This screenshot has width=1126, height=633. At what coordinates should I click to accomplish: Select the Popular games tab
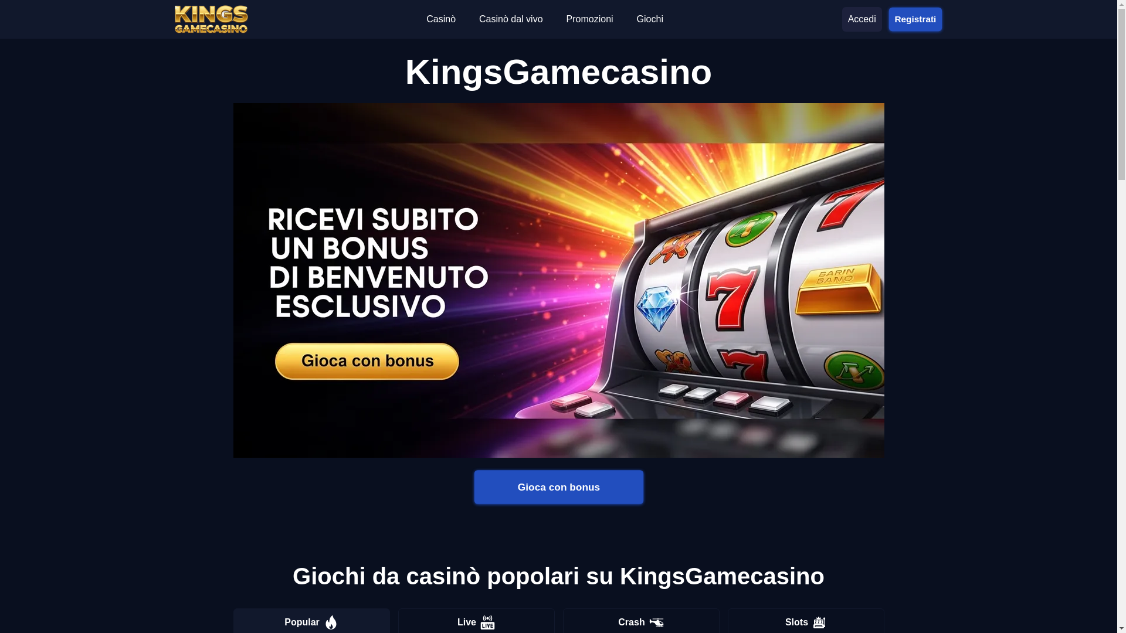coord(311,621)
